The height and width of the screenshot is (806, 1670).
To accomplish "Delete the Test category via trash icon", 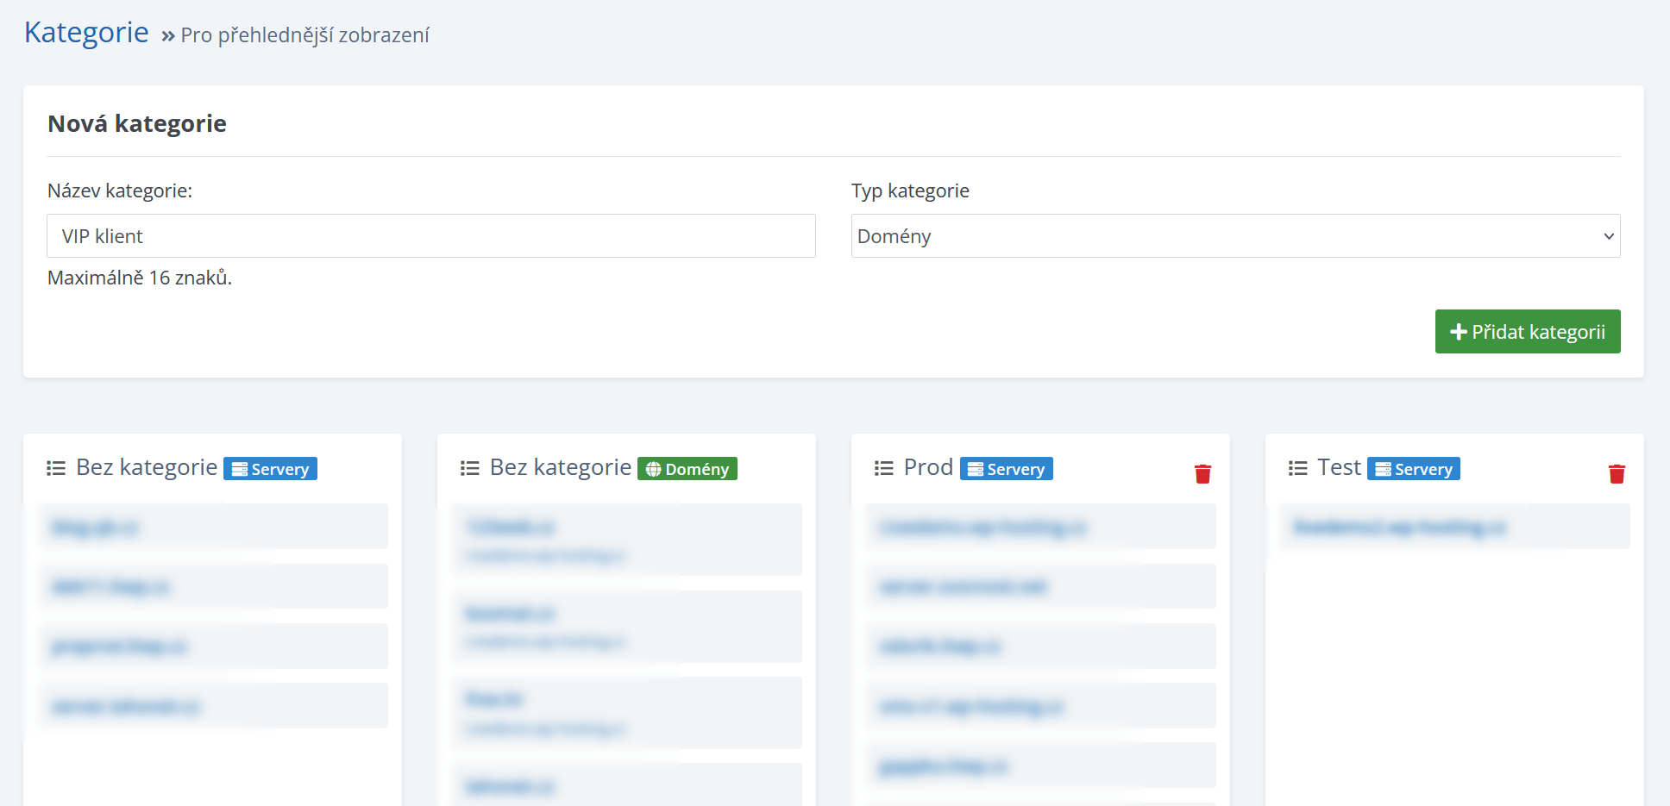I will click(1617, 473).
